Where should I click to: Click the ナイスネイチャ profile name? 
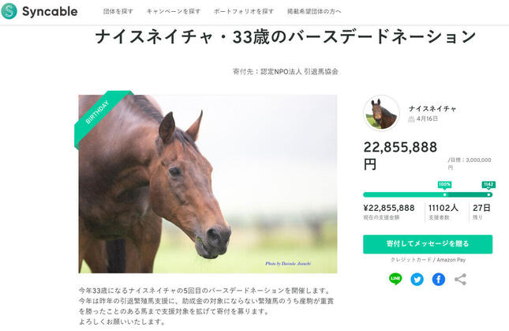[x=432, y=108]
